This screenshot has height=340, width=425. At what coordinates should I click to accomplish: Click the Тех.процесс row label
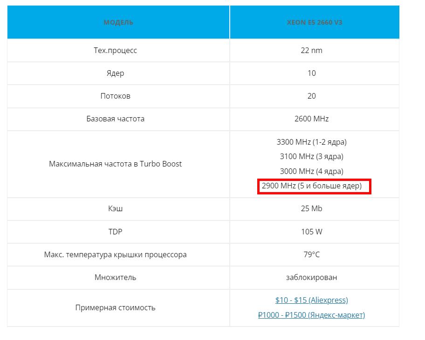click(115, 50)
